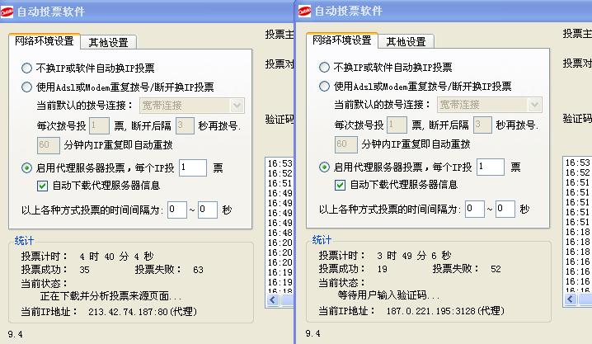This screenshot has width=592, height=344.
Task: Click the votes-per-IP field in the right window
Action: (490, 167)
